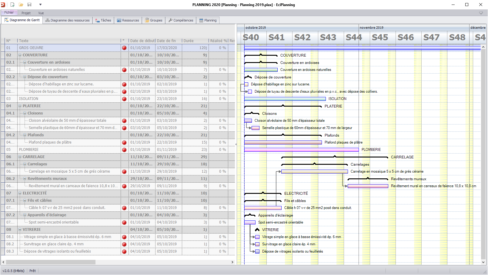Collapse the CARRELAGE group
Screen dimensions: 488x275
point(20,157)
